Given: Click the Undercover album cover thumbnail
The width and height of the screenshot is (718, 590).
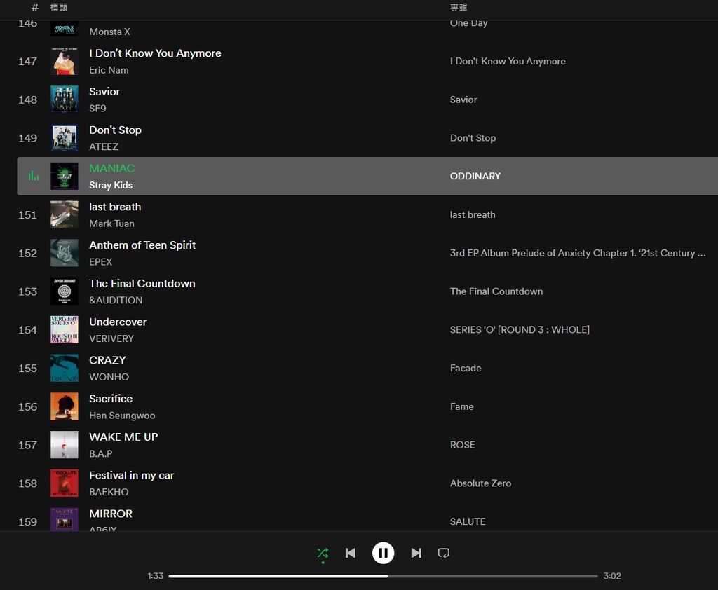Looking at the screenshot, I should pos(64,329).
